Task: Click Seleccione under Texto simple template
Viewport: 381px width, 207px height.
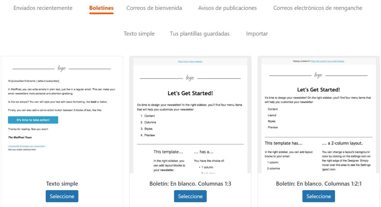Action: tap(62, 196)
